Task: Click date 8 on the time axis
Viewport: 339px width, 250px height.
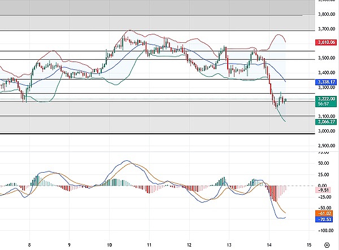Action: coord(29,245)
